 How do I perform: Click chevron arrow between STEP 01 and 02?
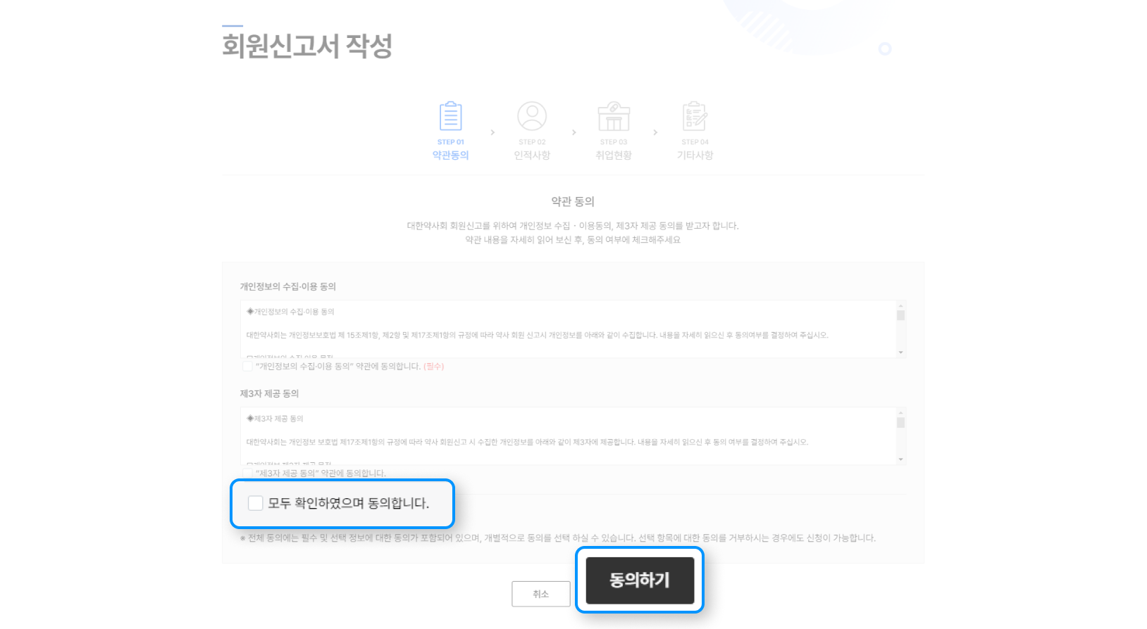pyautogui.click(x=492, y=132)
